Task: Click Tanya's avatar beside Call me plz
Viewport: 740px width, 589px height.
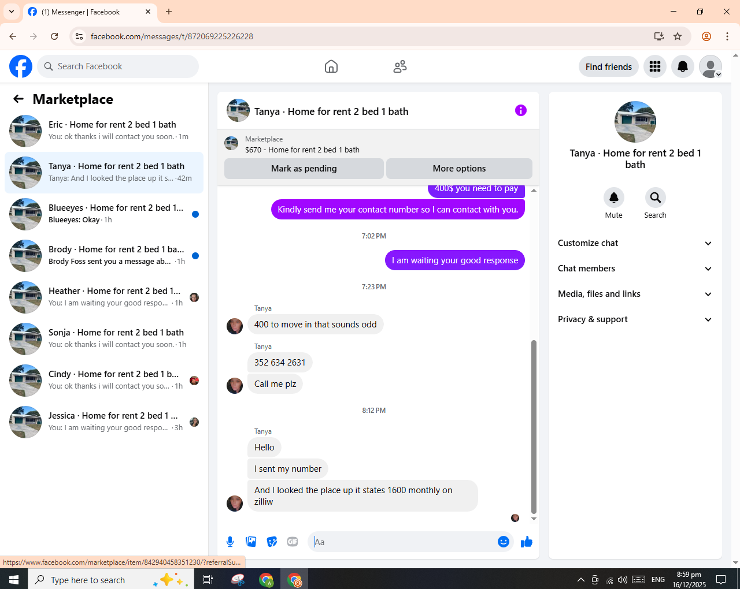Action: (x=235, y=385)
